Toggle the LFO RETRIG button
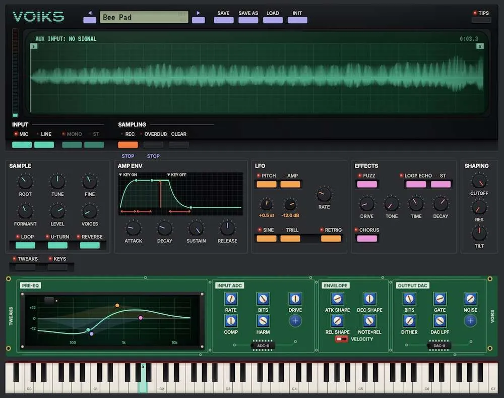The height and width of the screenshot is (398, 504). coord(331,239)
